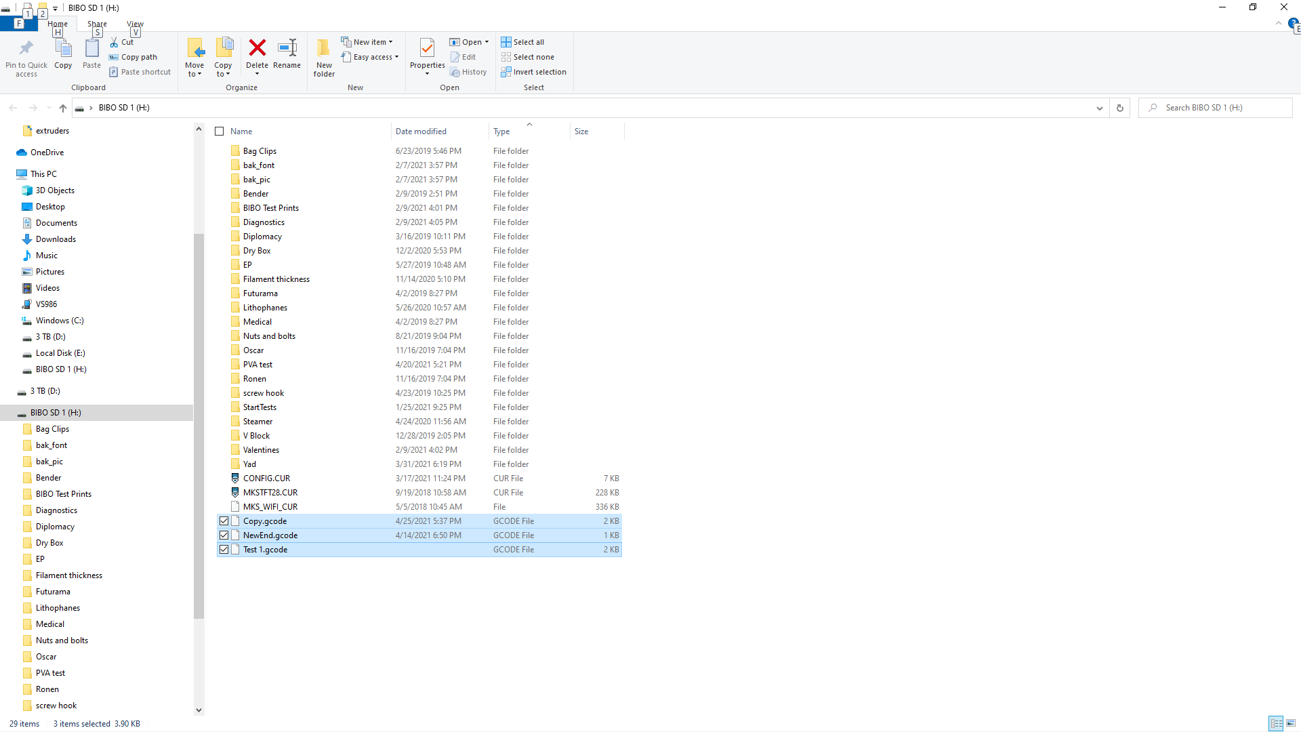Check the select-all box beside Name header

point(220,131)
